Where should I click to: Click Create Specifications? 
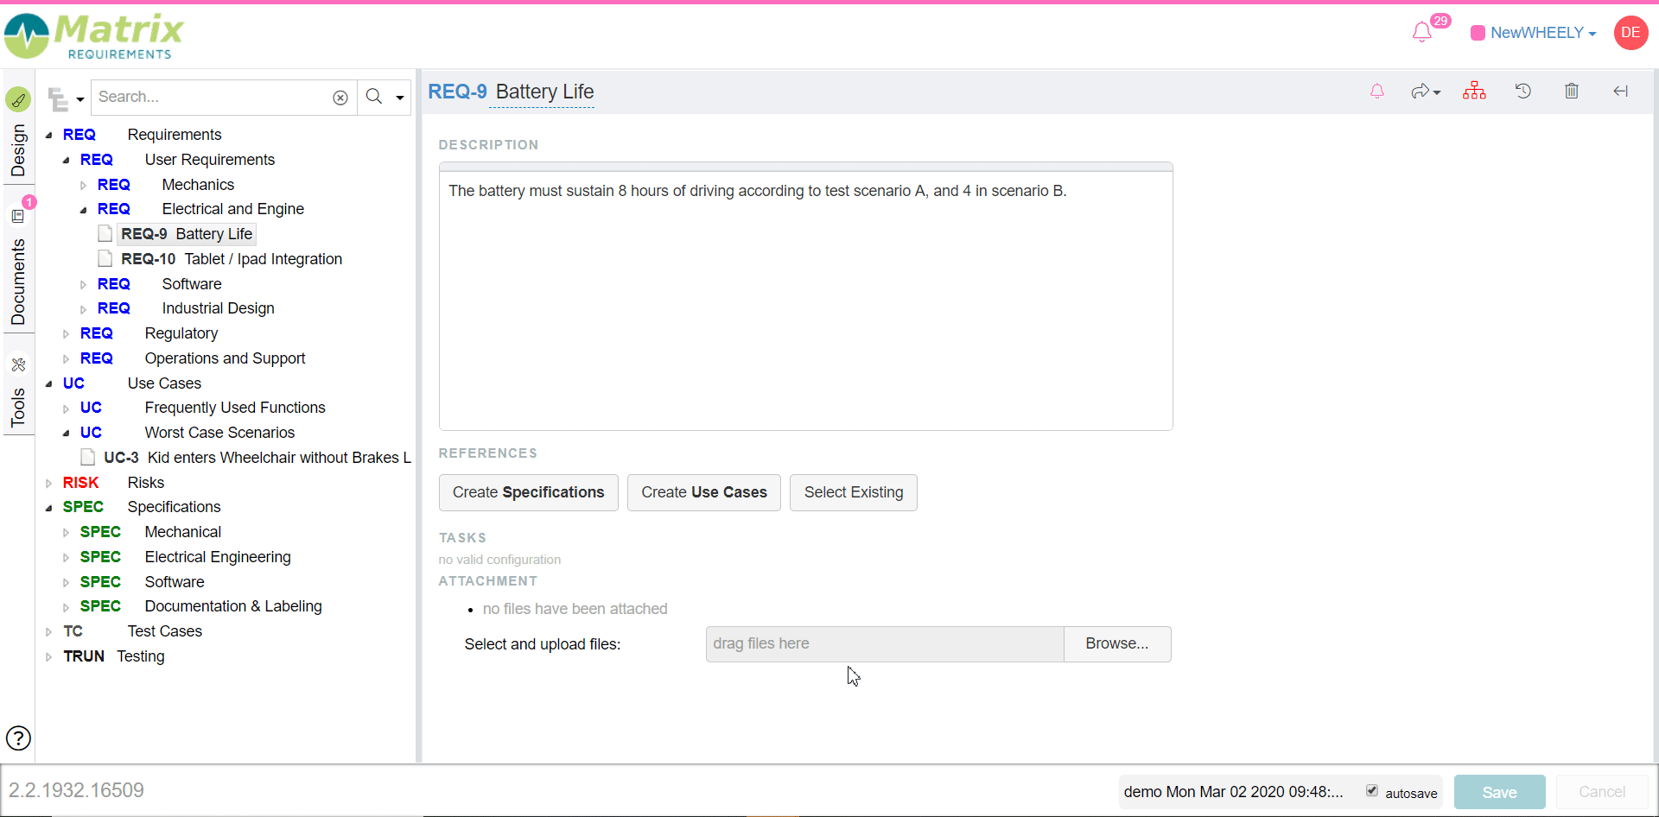(528, 492)
